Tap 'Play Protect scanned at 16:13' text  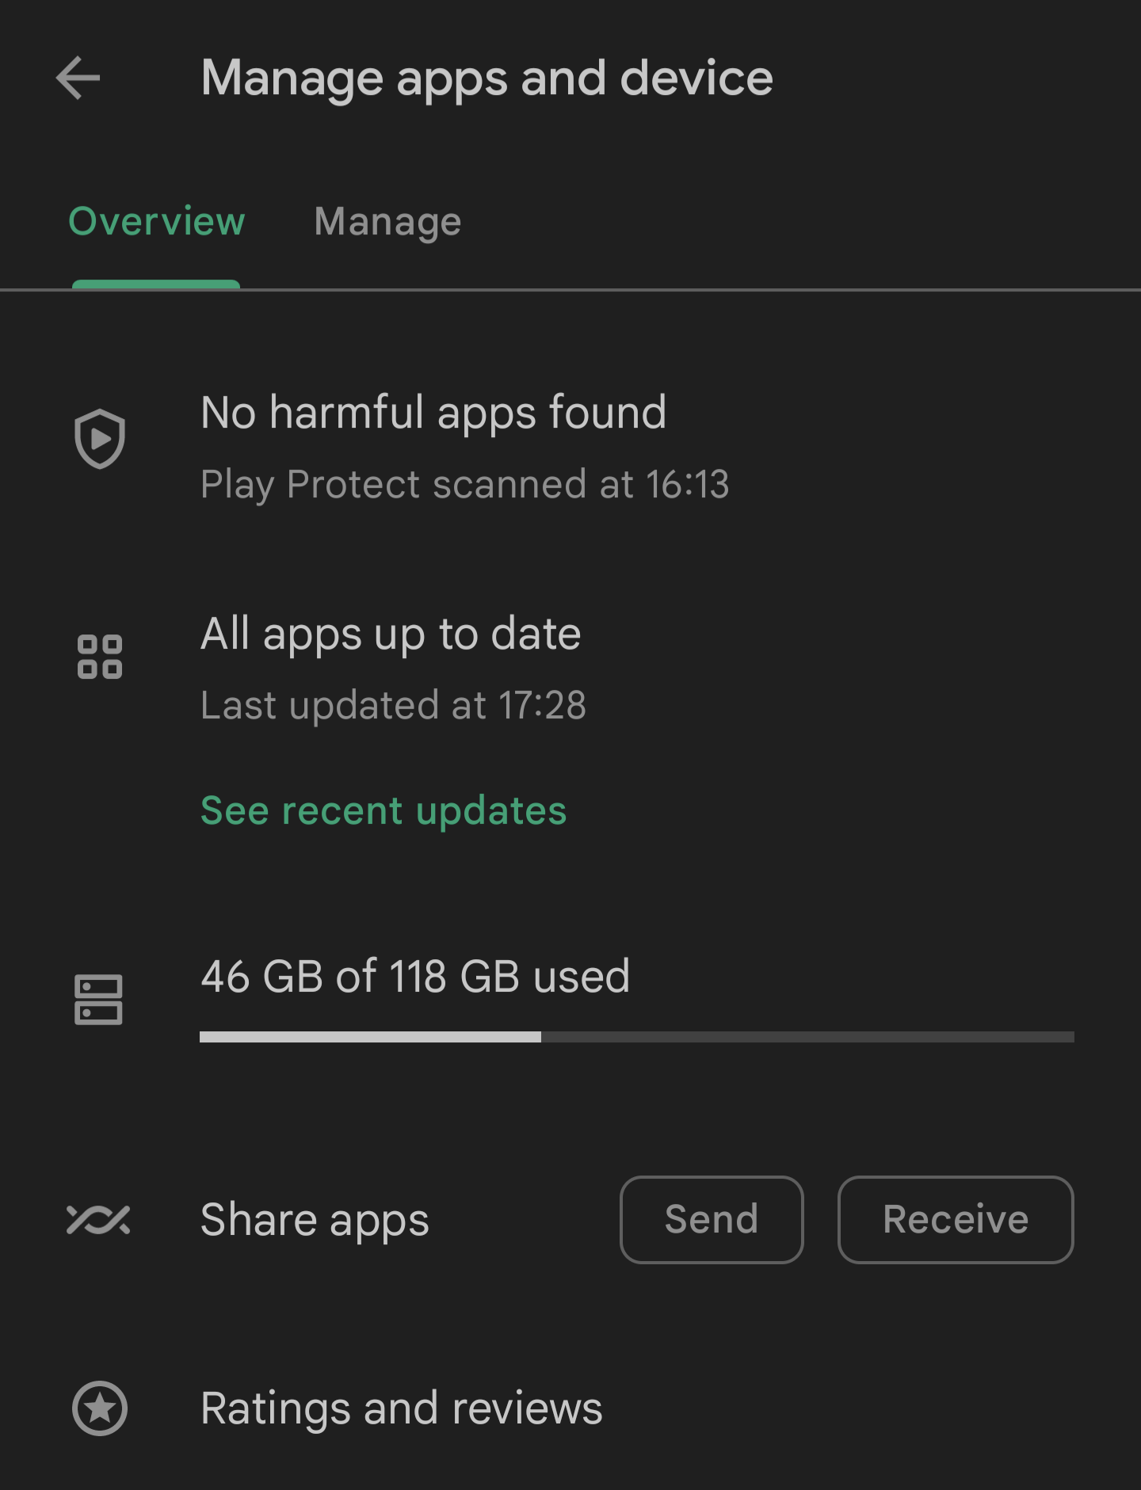tap(465, 484)
